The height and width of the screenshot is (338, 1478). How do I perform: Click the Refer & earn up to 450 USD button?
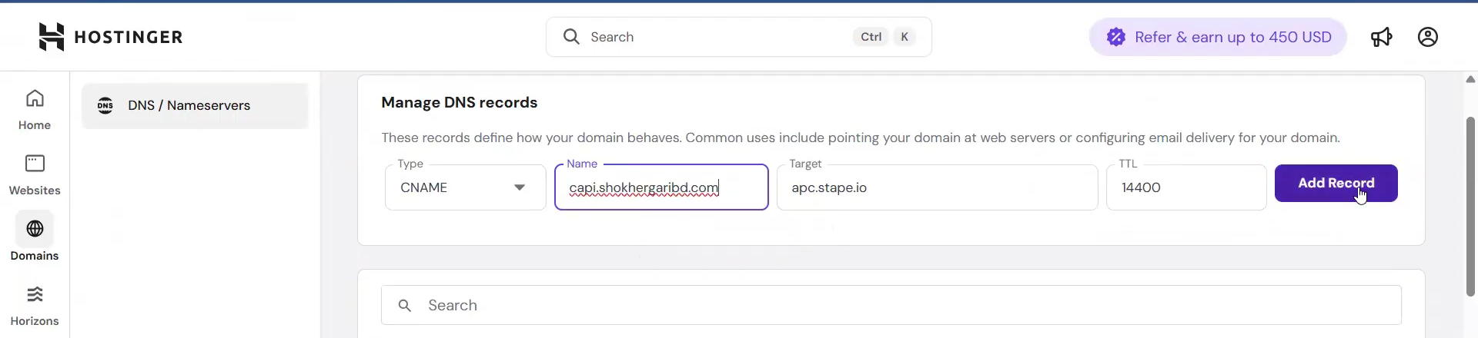(1218, 37)
